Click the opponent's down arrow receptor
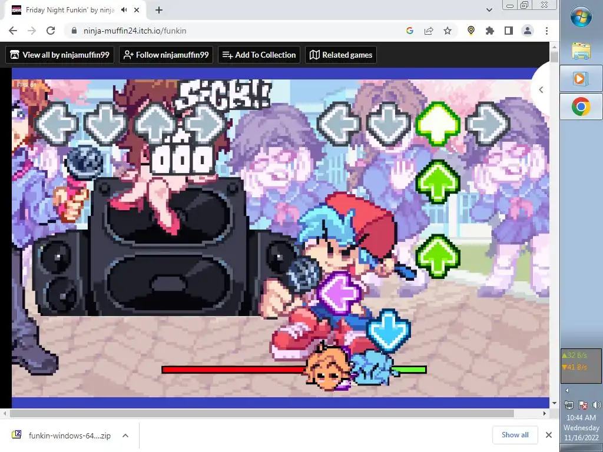The width and height of the screenshot is (603, 452). 106,124
